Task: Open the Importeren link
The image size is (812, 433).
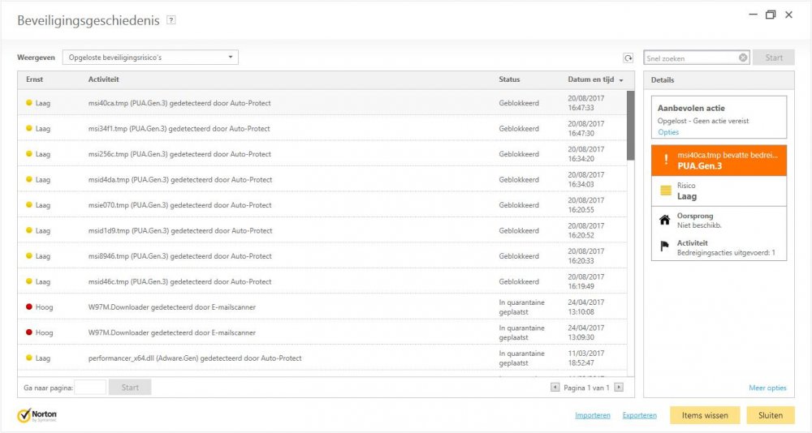Action: pyautogui.click(x=593, y=415)
